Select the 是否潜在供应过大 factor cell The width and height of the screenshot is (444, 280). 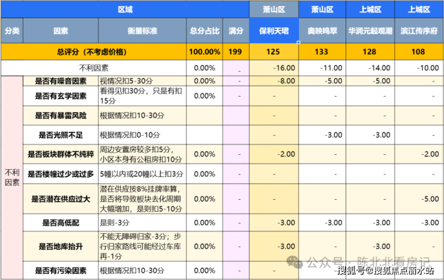click(61, 199)
